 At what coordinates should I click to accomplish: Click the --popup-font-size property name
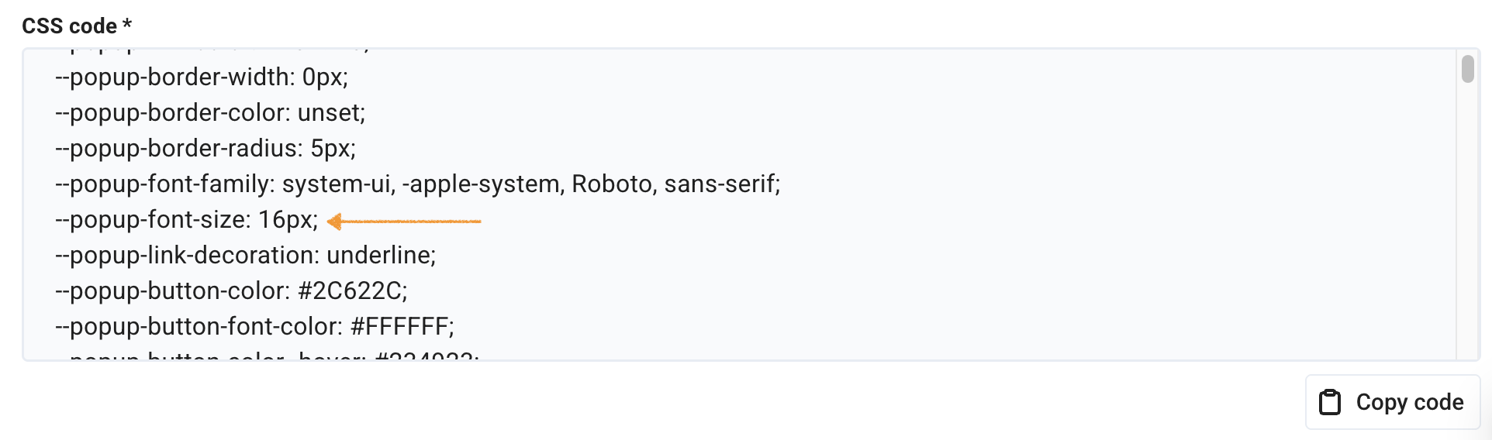[x=151, y=220]
